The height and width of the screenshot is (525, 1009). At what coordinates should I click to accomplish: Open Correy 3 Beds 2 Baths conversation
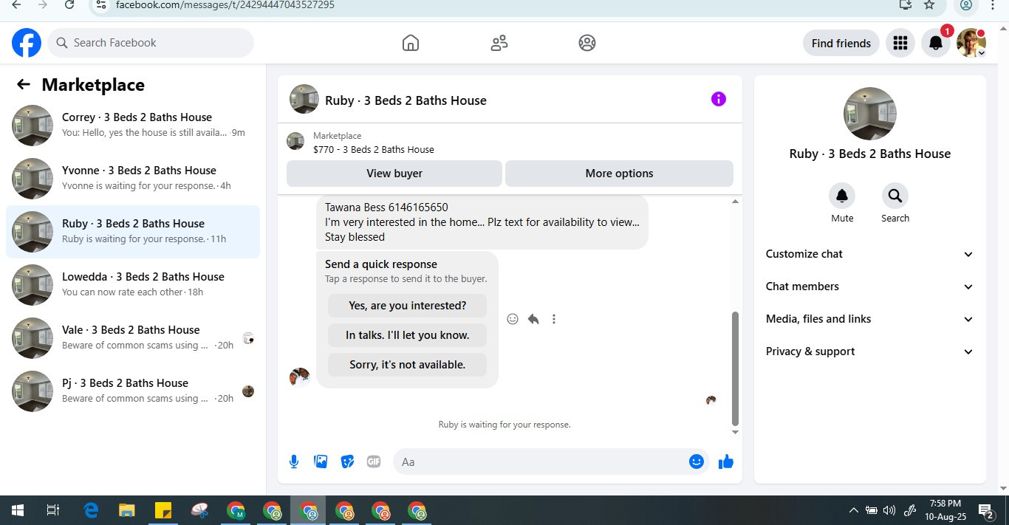(133, 126)
